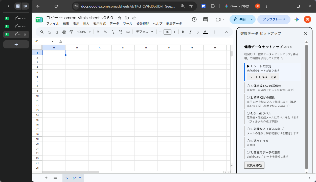View the cloud save status
This screenshot has height=182, width=316.
[134, 18]
